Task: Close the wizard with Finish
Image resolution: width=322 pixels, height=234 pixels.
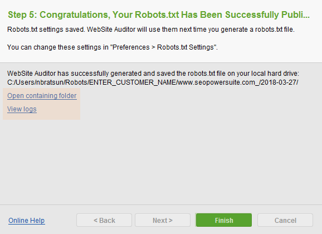Action: [x=224, y=220]
